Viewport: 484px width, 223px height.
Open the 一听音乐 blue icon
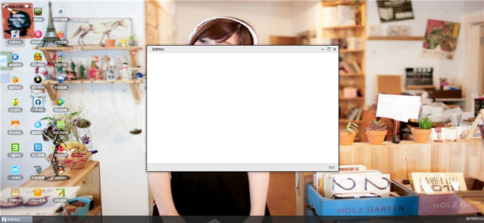(x=15, y=172)
